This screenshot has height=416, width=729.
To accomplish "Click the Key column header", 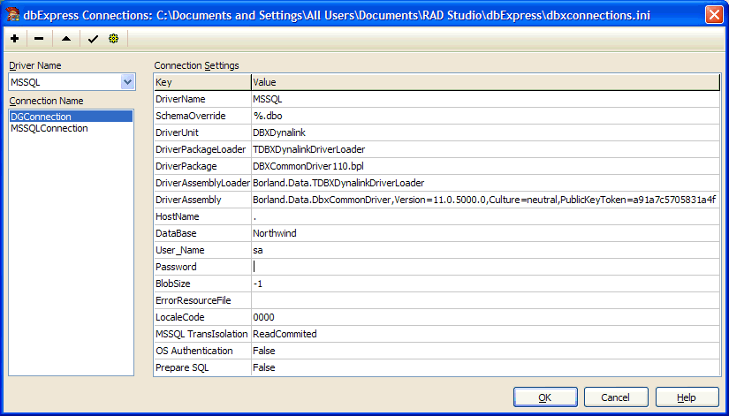I will point(202,82).
